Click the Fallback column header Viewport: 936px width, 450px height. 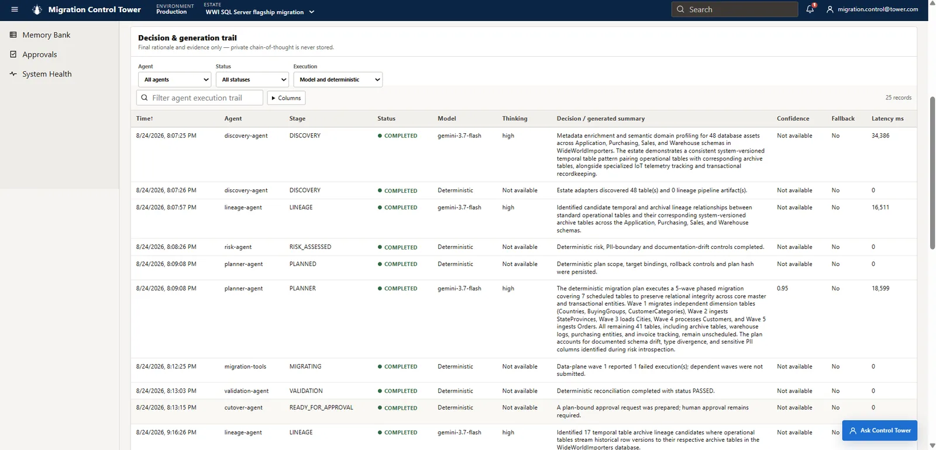843,119
